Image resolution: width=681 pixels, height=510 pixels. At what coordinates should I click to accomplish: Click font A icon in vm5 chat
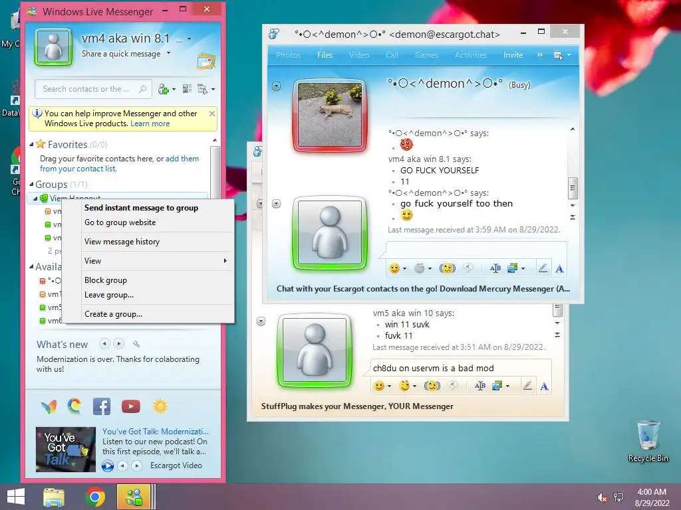pyautogui.click(x=544, y=386)
